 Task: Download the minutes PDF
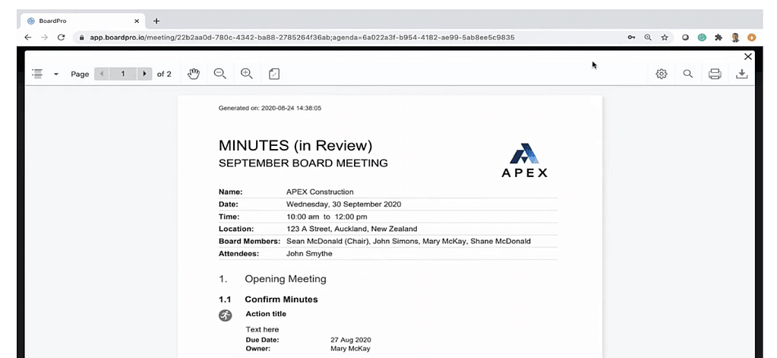pos(741,74)
